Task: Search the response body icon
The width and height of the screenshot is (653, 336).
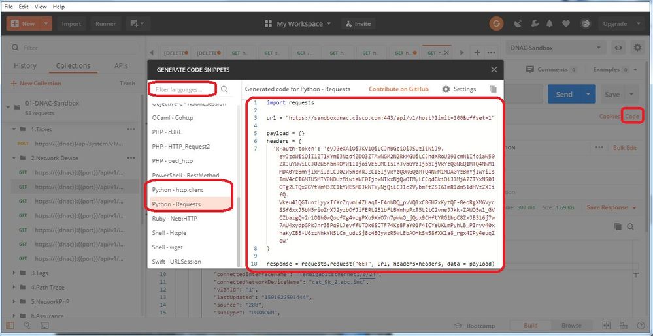Action: point(631,226)
